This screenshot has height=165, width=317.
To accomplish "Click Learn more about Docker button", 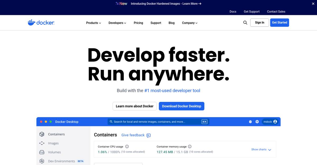I will [x=135, y=106].
